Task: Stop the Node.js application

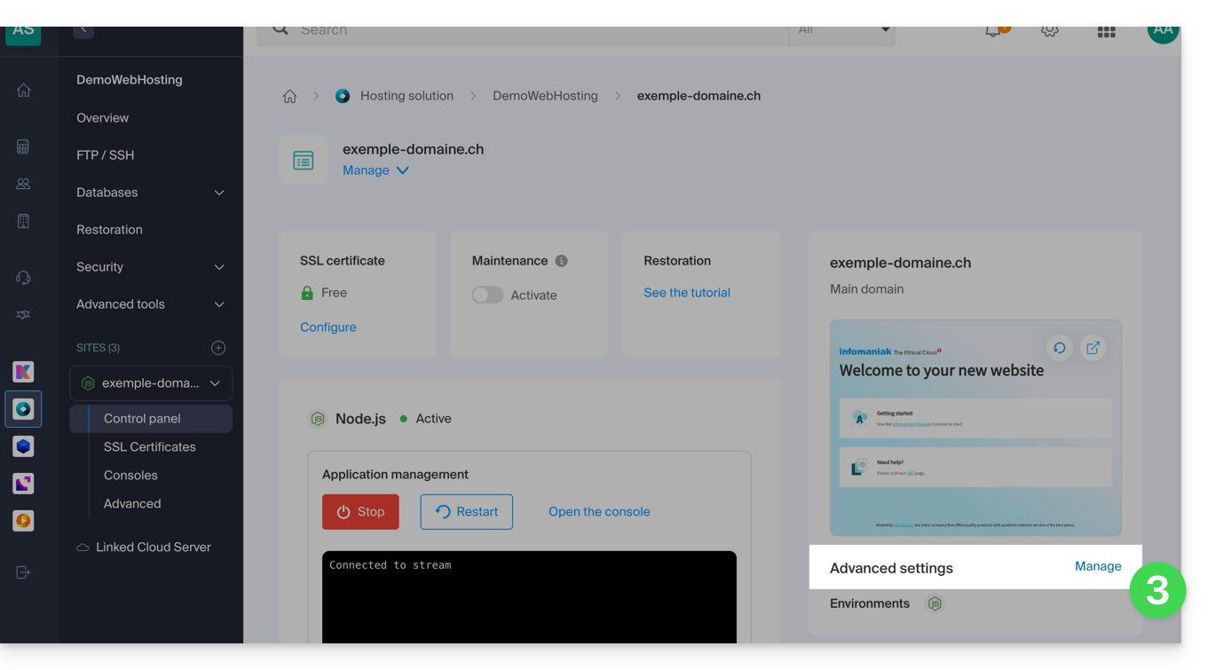Action: 360,512
